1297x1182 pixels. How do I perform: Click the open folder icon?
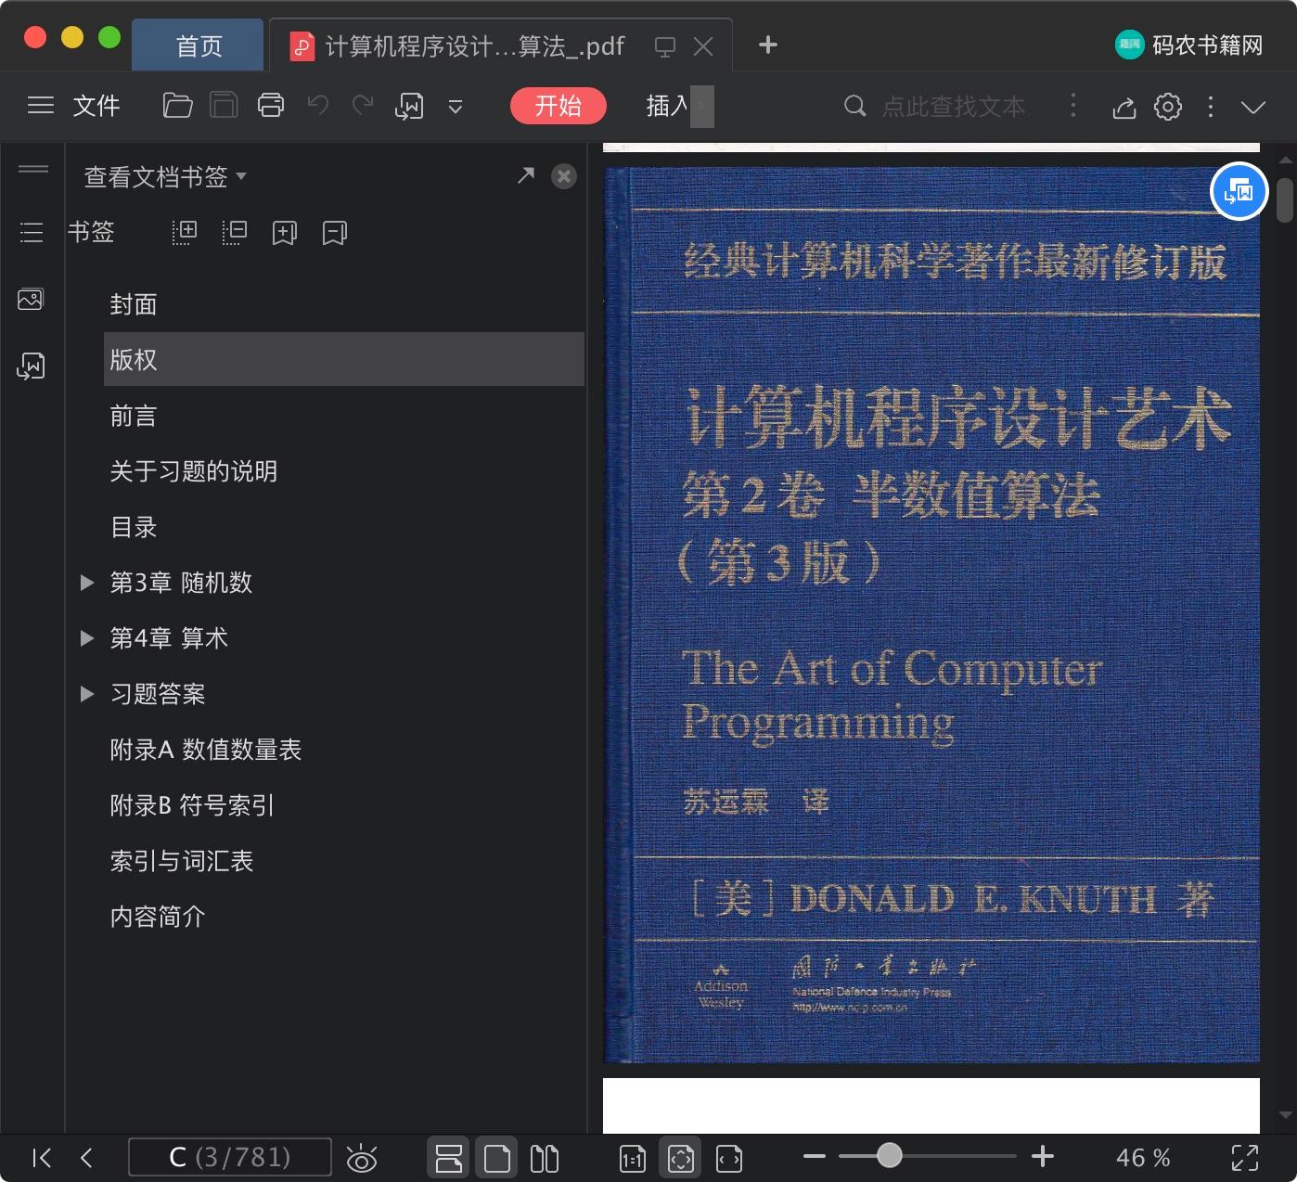(177, 106)
